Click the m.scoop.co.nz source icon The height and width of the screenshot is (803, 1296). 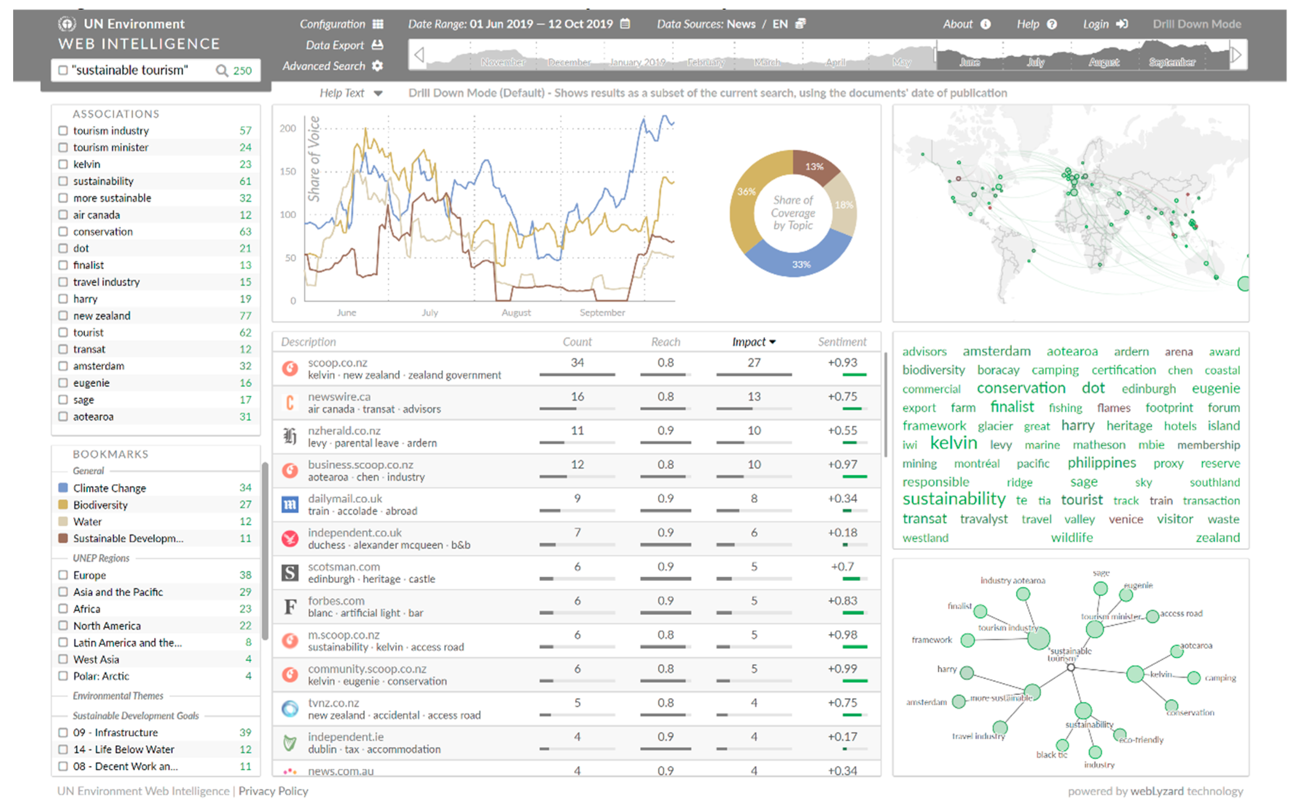[x=290, y=640]
